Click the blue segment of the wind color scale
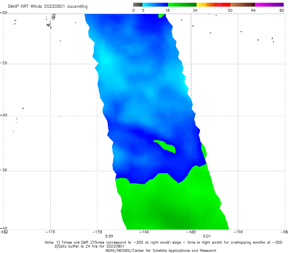288x253 pixels. [155, 5]
